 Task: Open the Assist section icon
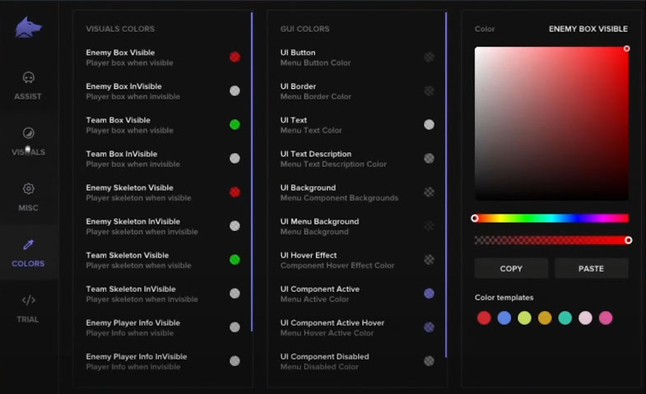tap(28, 78)
